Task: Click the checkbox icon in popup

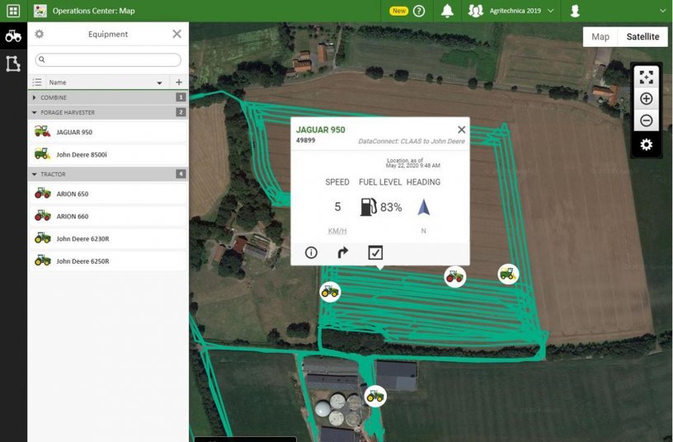Action: pos(375,252)
